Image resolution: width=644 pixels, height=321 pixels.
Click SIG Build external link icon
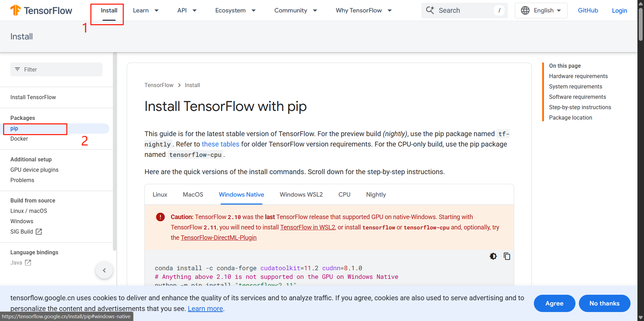tap(39, 232)
